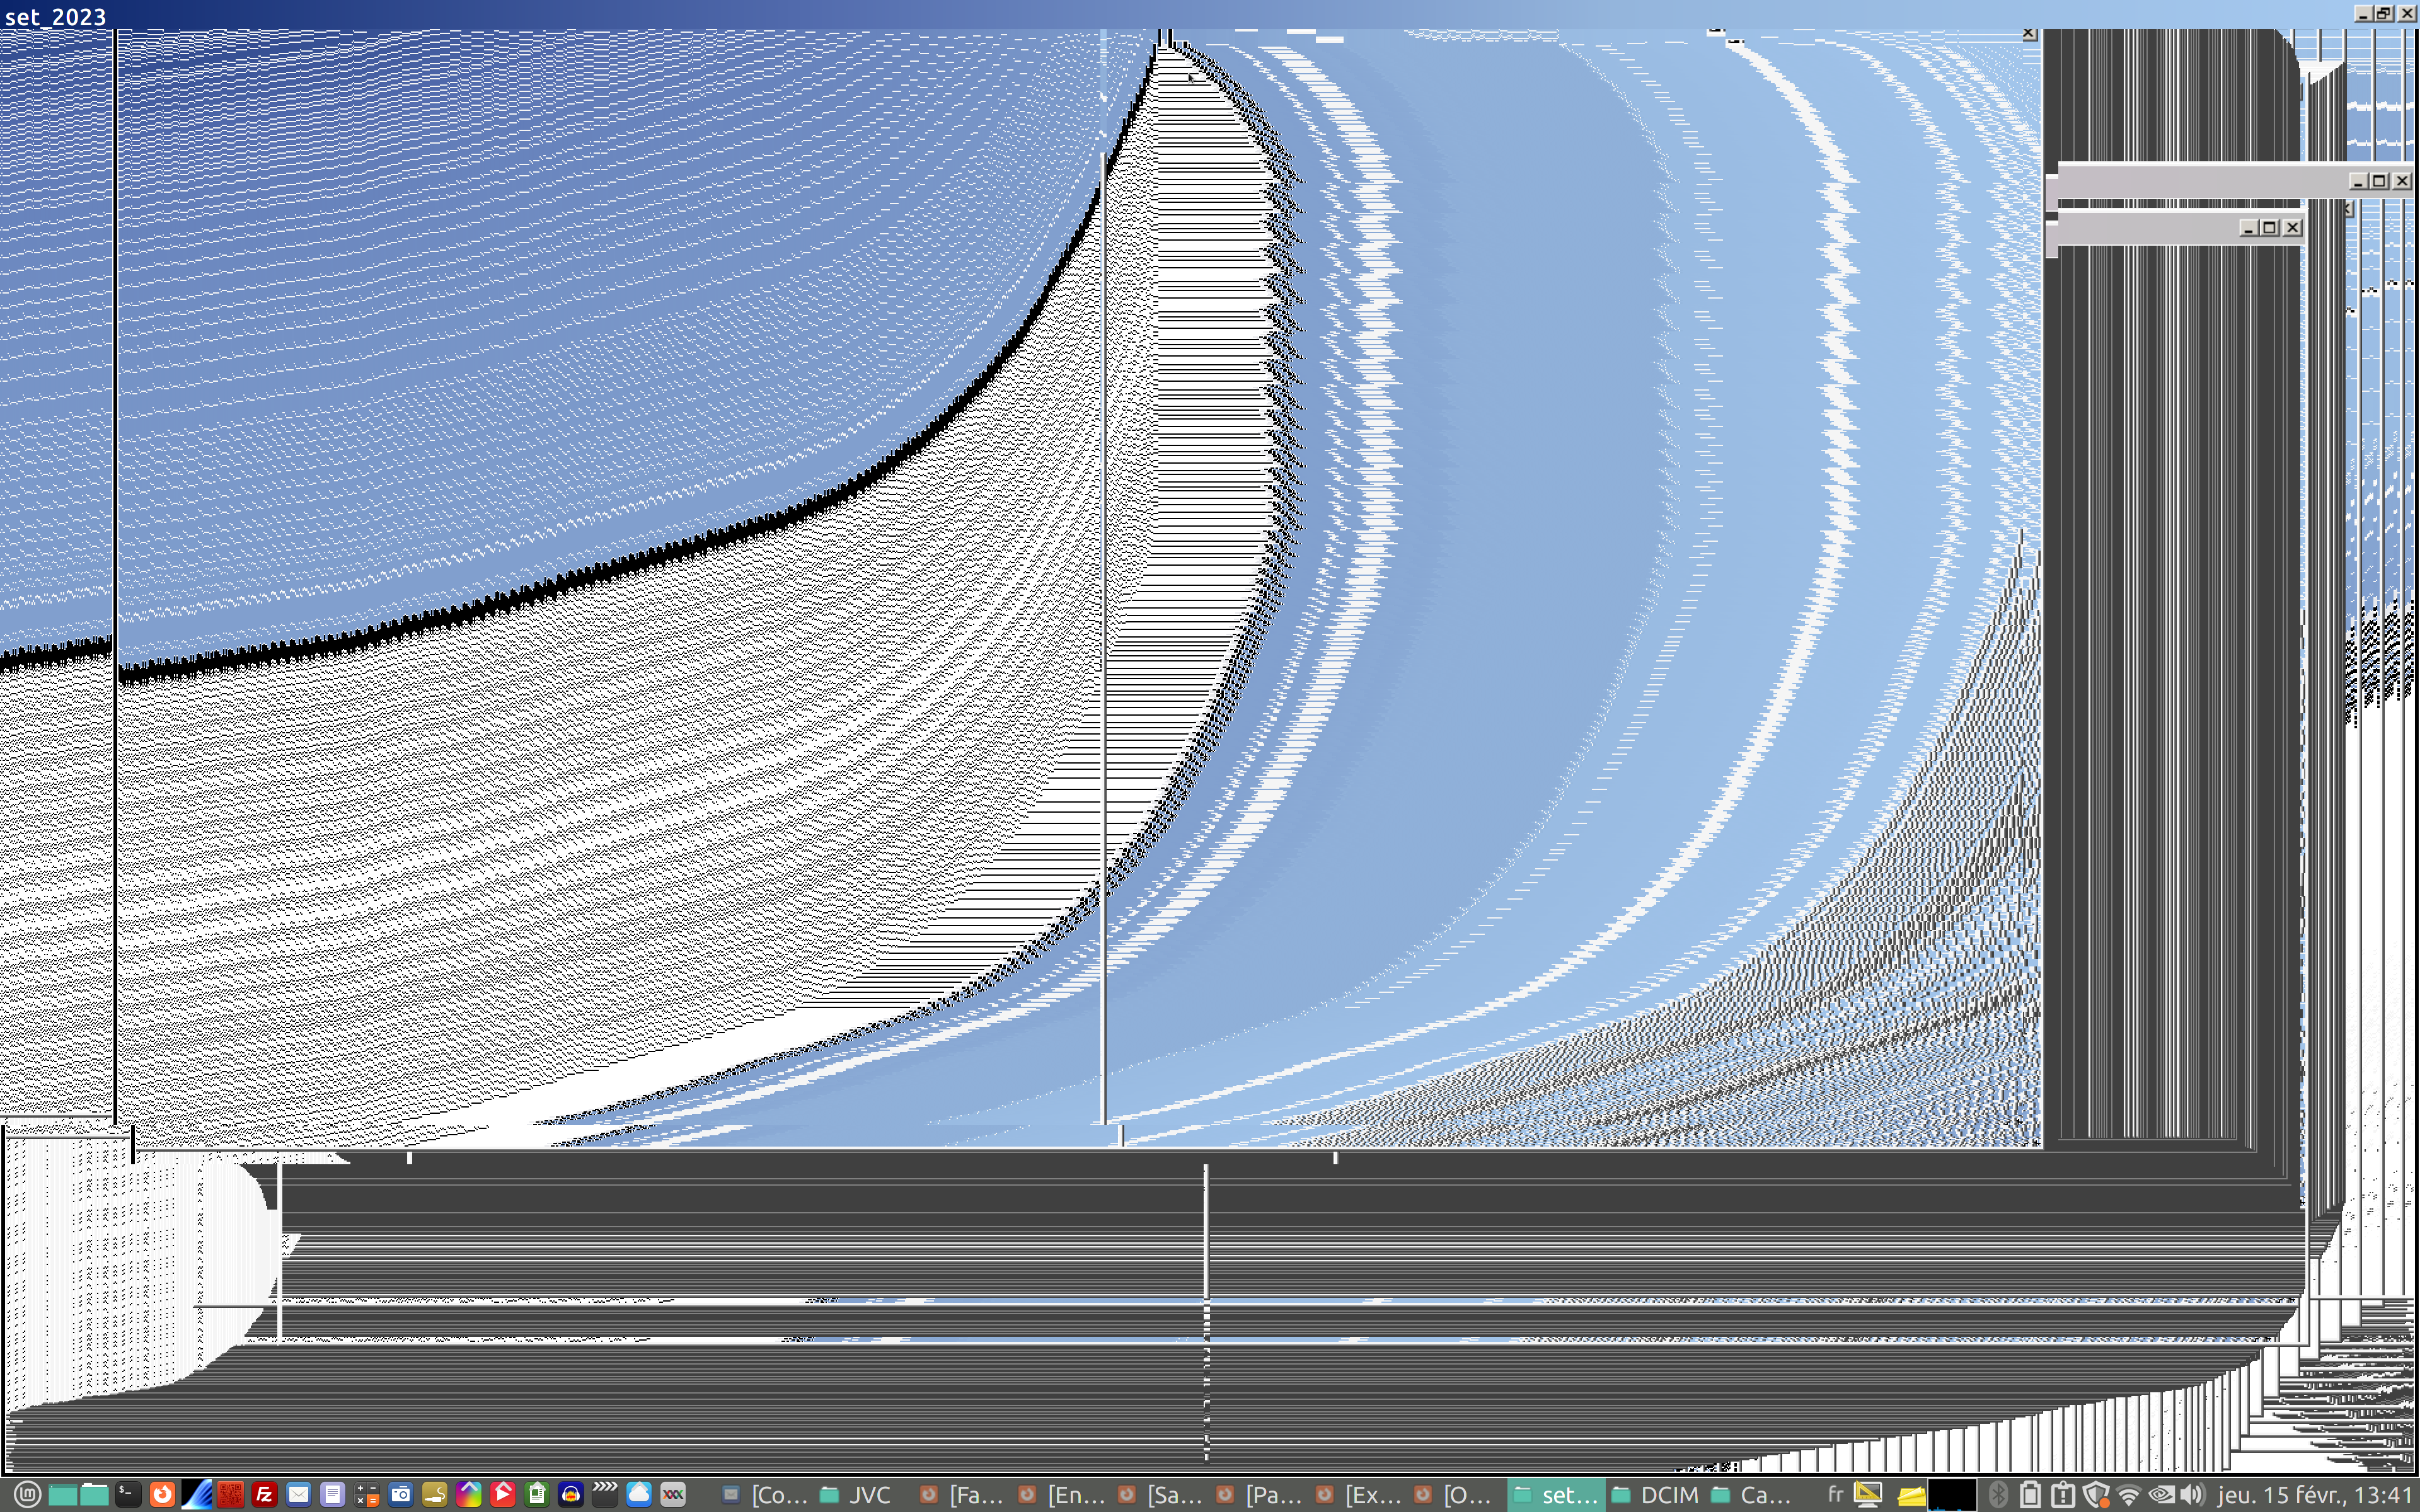
Task: Open the envelope mail launcher
Action: (298, 1494)
